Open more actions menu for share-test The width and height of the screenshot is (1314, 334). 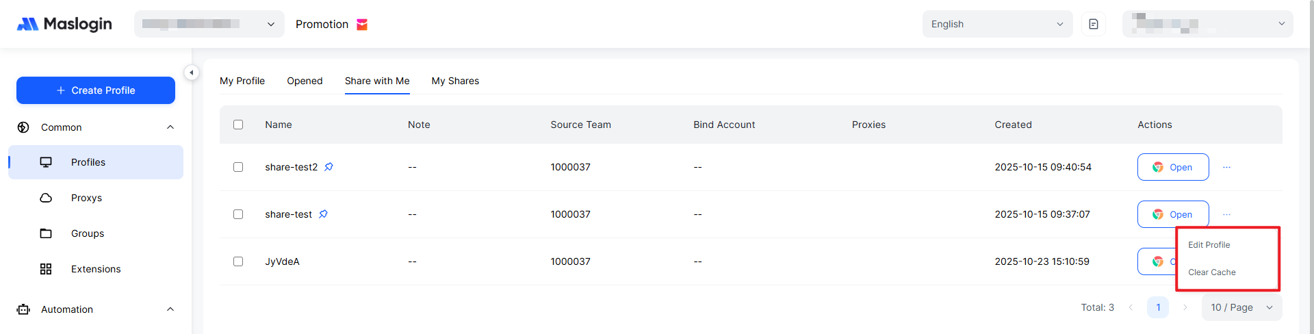pos(1226,214)
